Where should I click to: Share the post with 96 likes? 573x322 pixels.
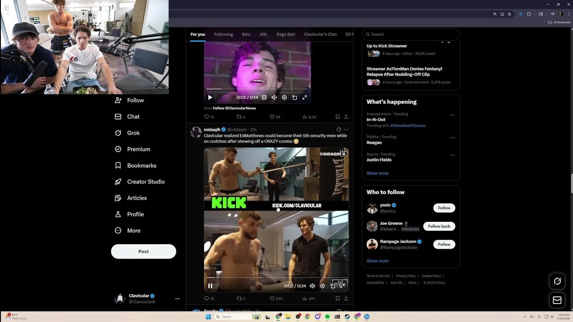pos(346,117)
